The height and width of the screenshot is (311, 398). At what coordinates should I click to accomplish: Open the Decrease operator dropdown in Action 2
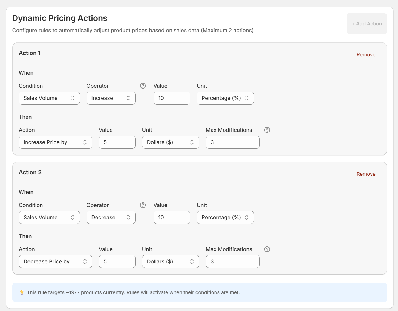111,217
